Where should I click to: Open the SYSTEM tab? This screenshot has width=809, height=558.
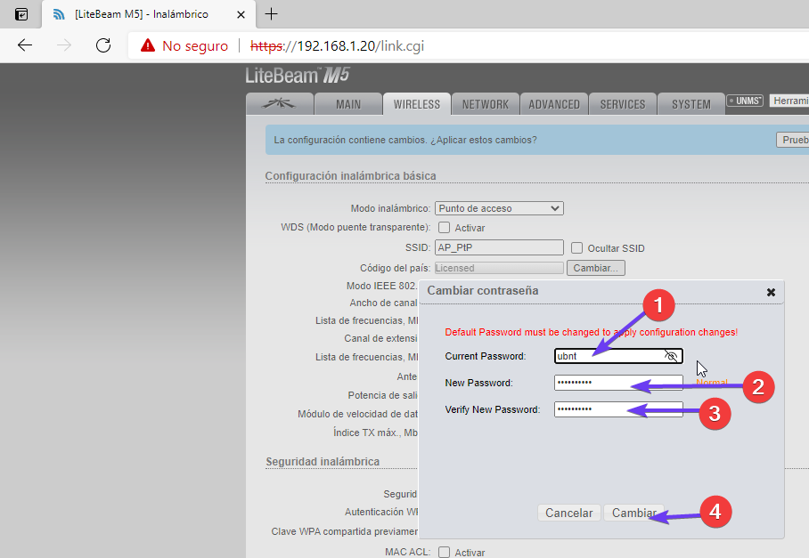[691, 104]
